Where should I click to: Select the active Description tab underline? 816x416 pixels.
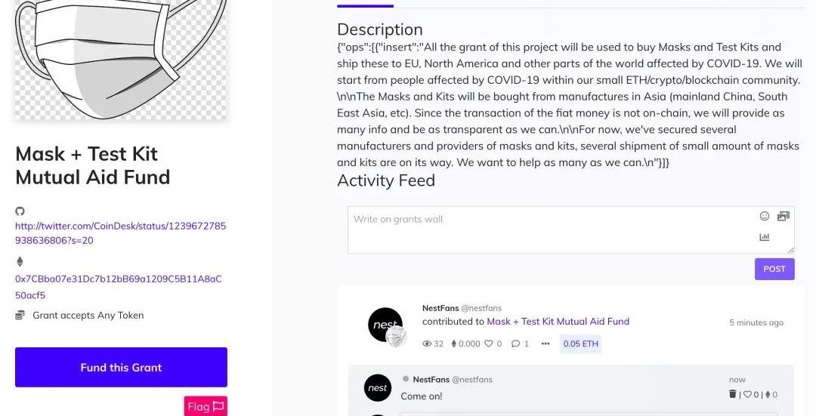click(x=365, y=6)
